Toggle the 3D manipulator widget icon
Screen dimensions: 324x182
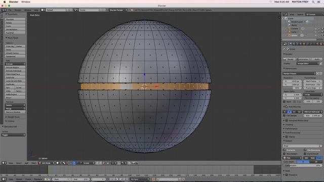(x=71, y=163)
